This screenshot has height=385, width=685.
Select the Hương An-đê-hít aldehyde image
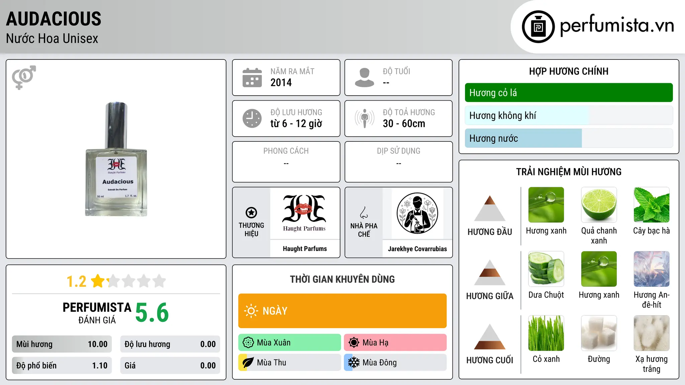click(652, 269)
